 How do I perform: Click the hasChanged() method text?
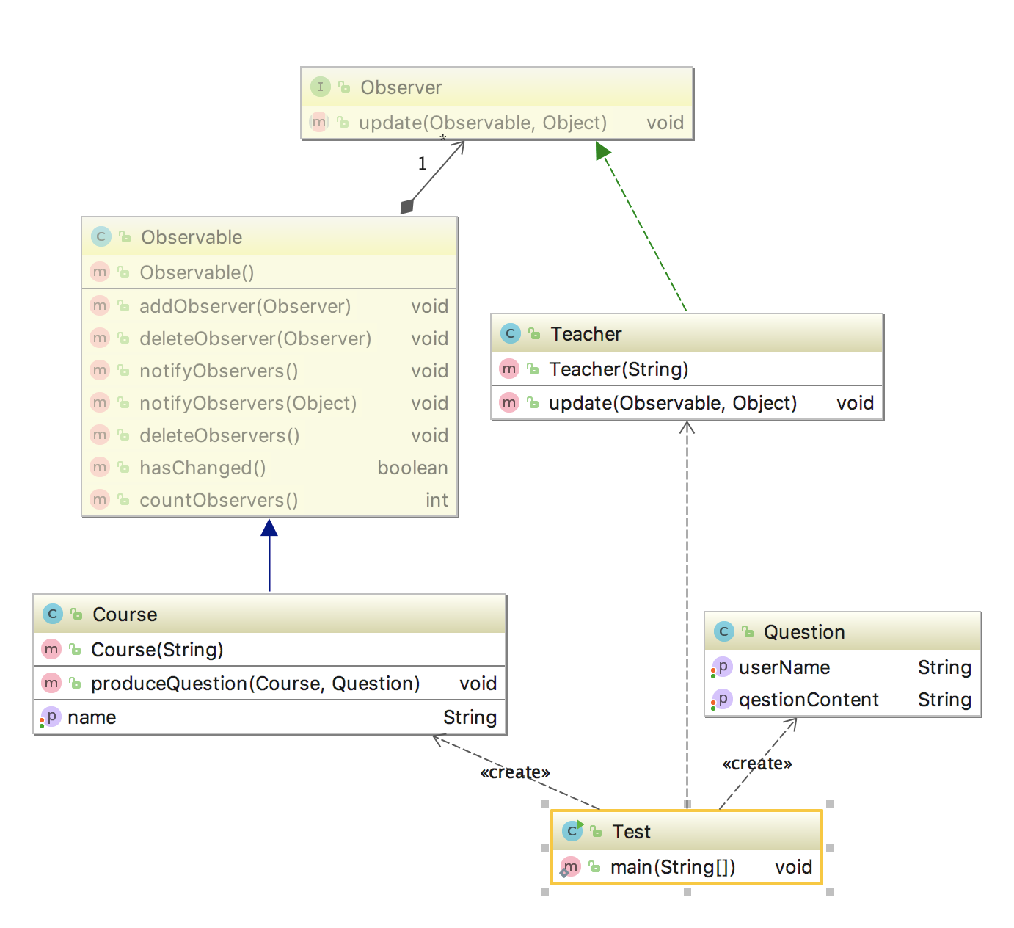203,468
